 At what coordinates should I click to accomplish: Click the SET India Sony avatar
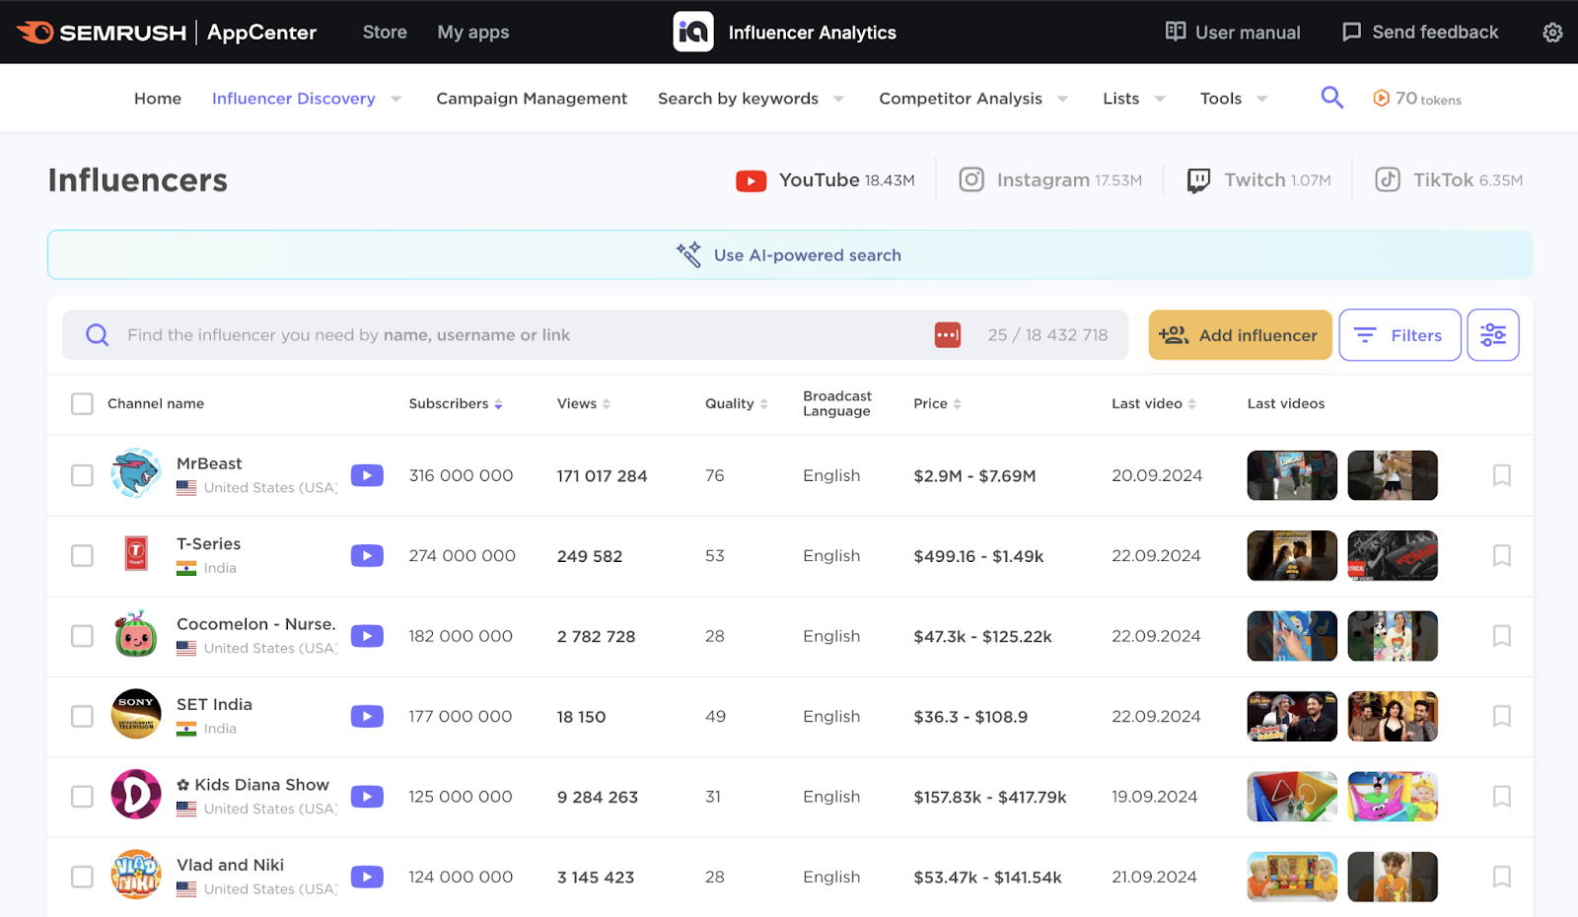tap(136, 714)
